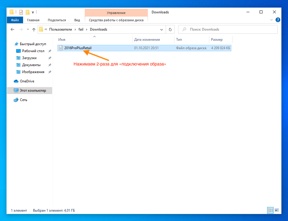The image size is (288, 221).
Task: Open the recent locations dropdown arrow
Action: 28,29
